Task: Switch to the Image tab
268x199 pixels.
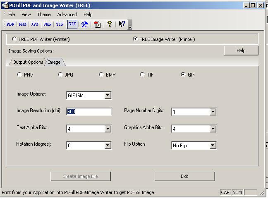Action: point(54,62)
